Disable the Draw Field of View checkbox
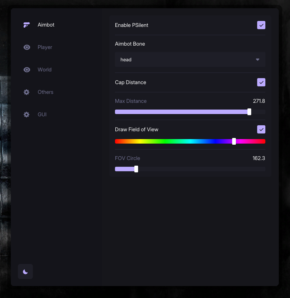Screen dimensions: 290x298 click(261, 129)
